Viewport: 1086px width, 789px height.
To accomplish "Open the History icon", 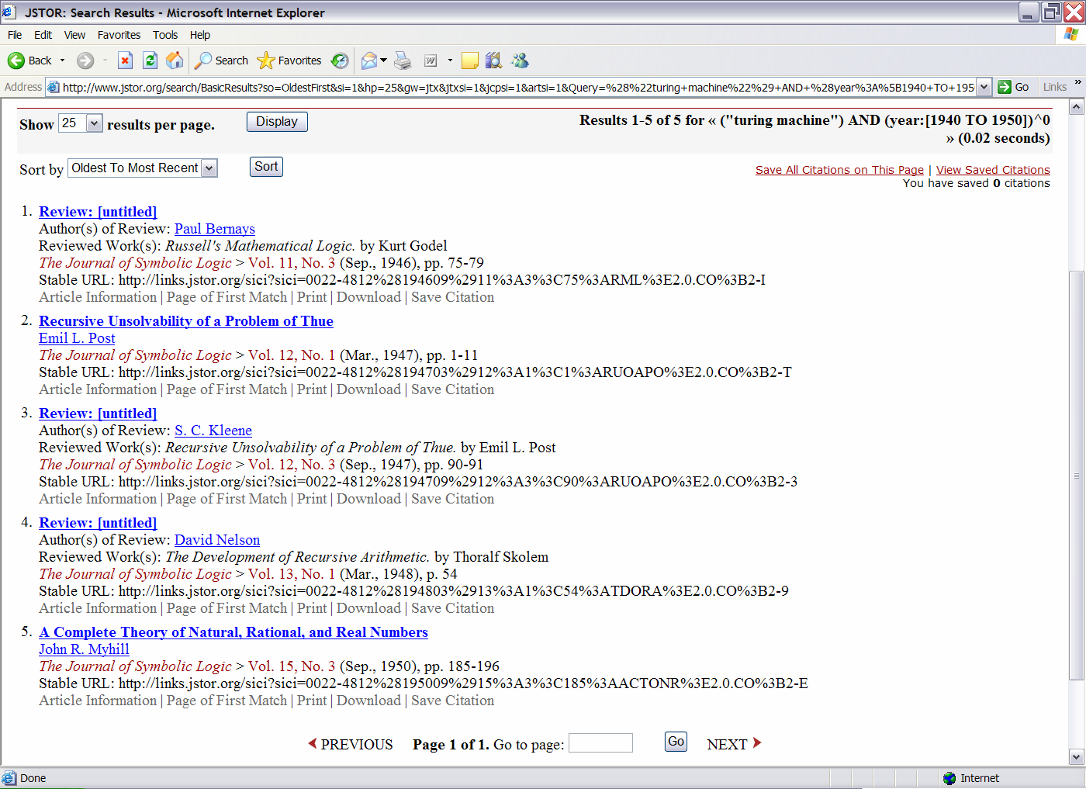I will click(x=340, y=61).
